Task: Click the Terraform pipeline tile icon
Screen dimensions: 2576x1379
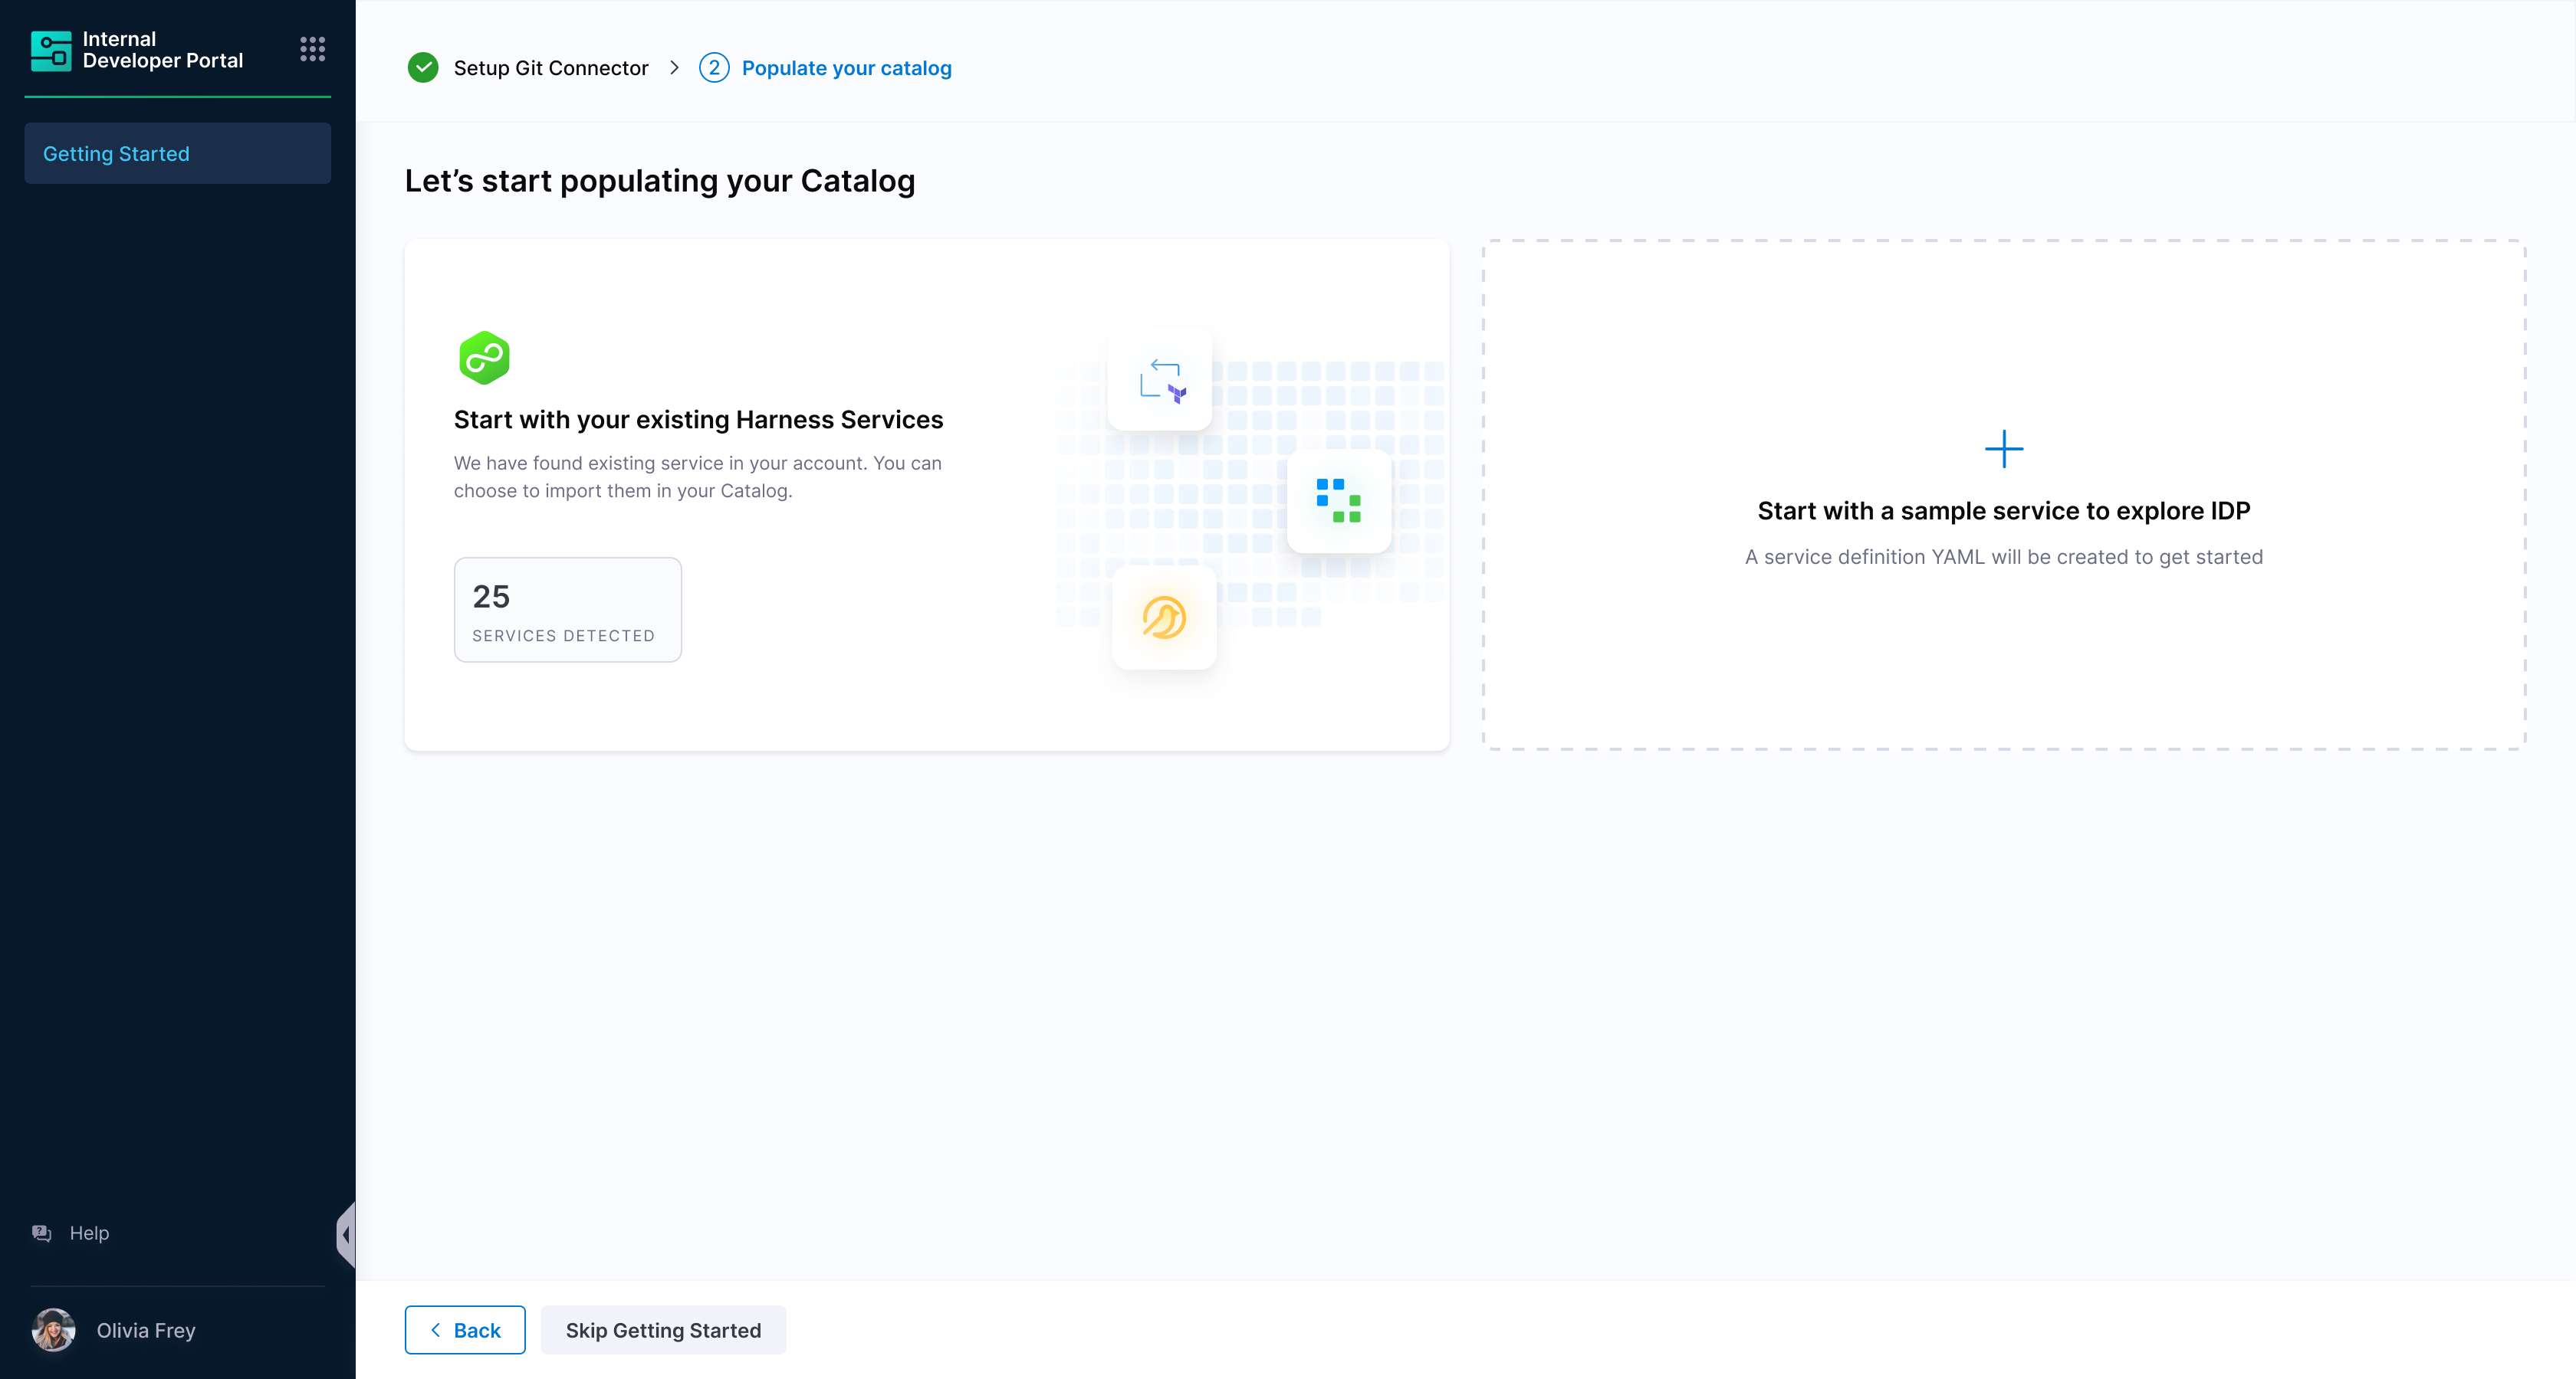Action: coord(1160,380)
